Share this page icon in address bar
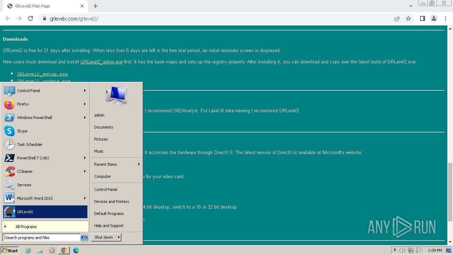 397,18
